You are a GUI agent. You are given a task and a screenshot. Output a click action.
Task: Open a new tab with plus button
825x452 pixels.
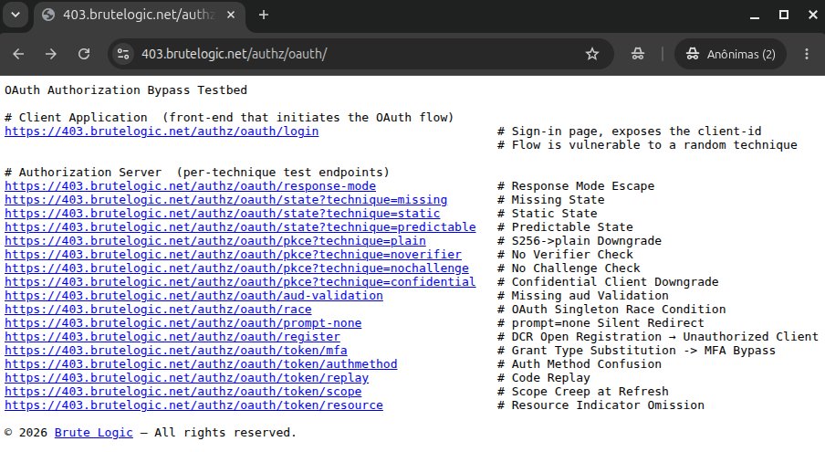click(264, 15)
